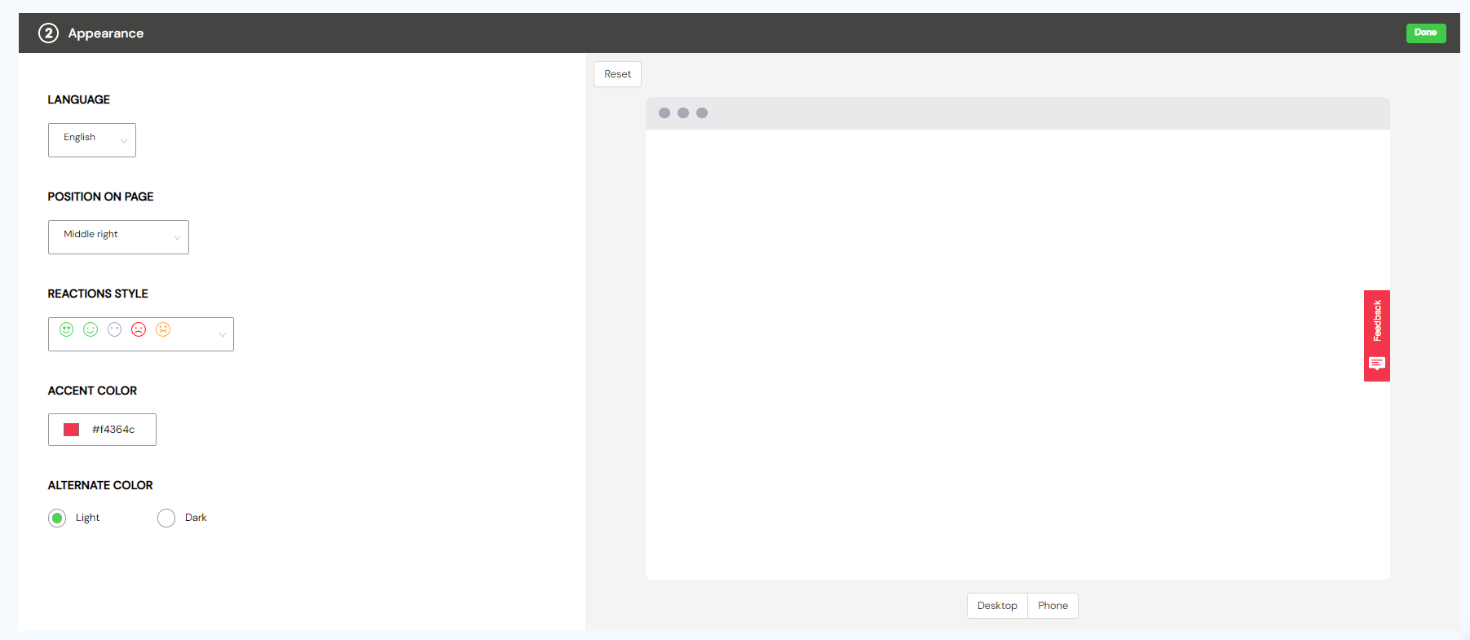Select the orange angry emoji

pyautogui.click(x=163, y=329)
